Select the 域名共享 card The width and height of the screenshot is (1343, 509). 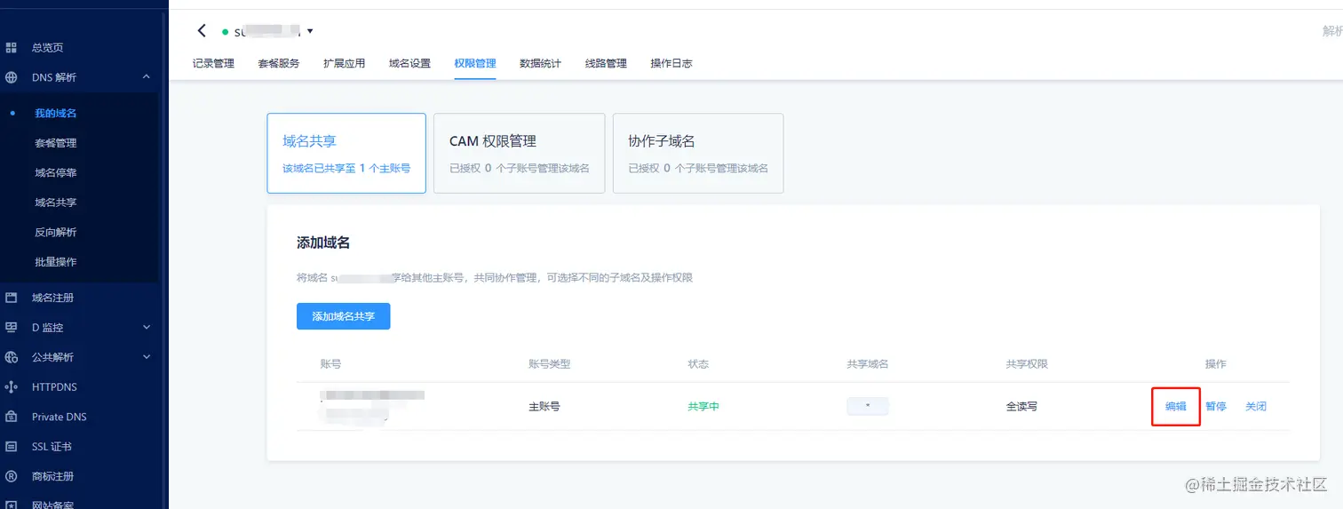[346, 153]
